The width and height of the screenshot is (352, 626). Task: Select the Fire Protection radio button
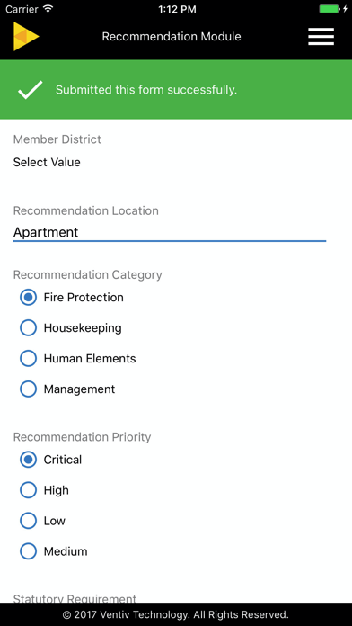click(x=29, y=298)
